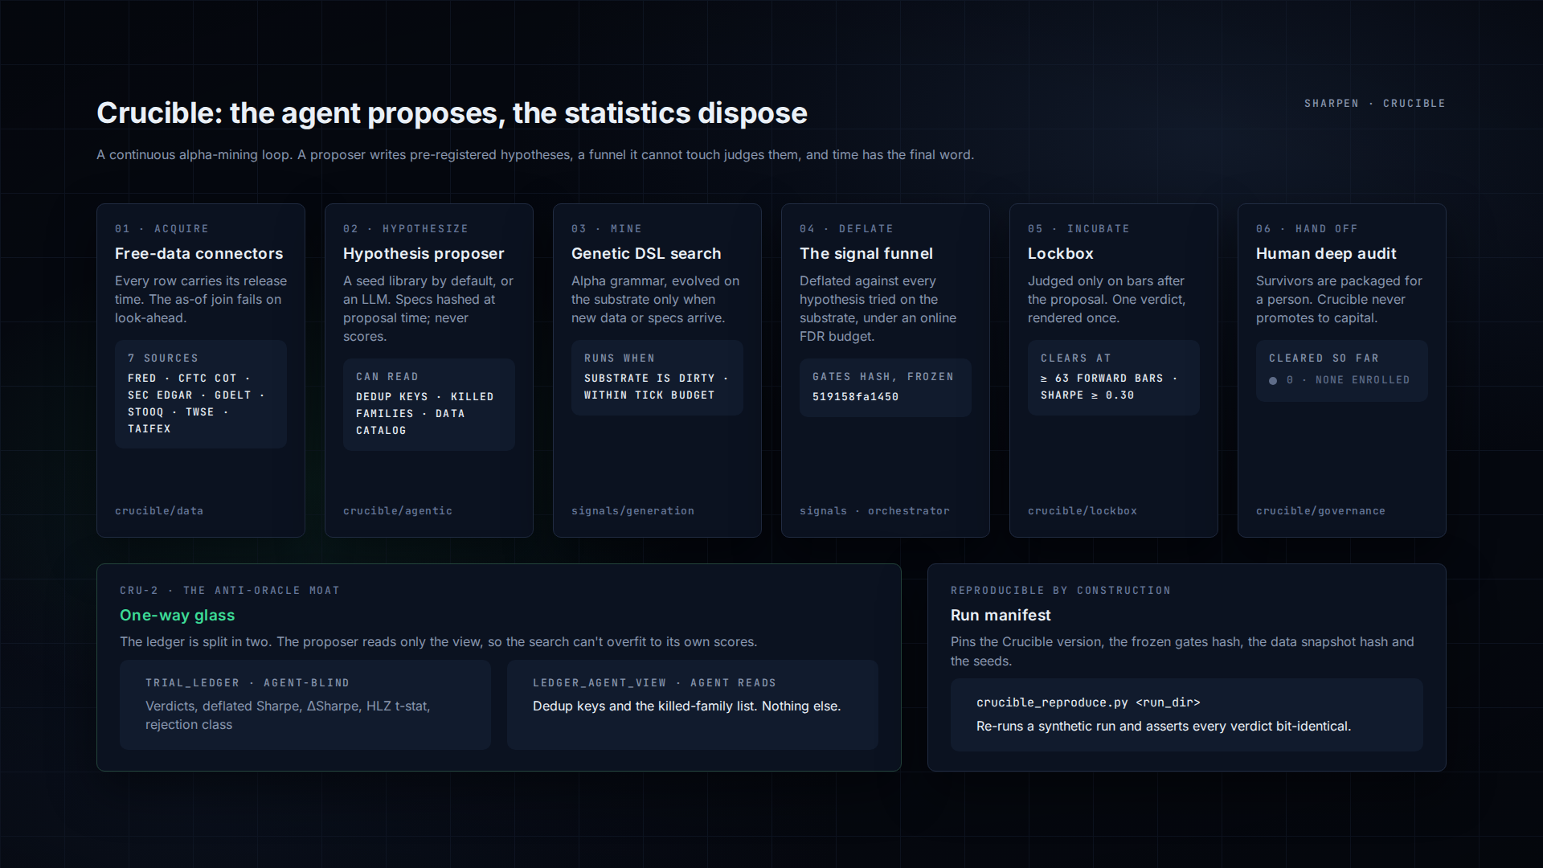Viewport: 1543px width, 868px height.
Task: Select the 'Hypothesis proposer' card title
Action: point(424,253)
